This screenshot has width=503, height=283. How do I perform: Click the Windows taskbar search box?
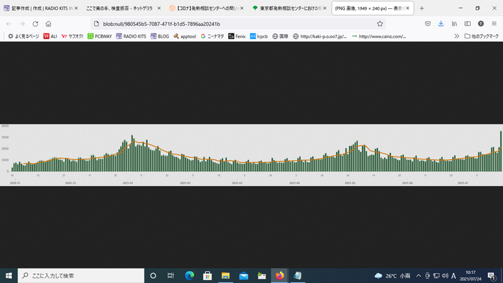click(77, 276)
